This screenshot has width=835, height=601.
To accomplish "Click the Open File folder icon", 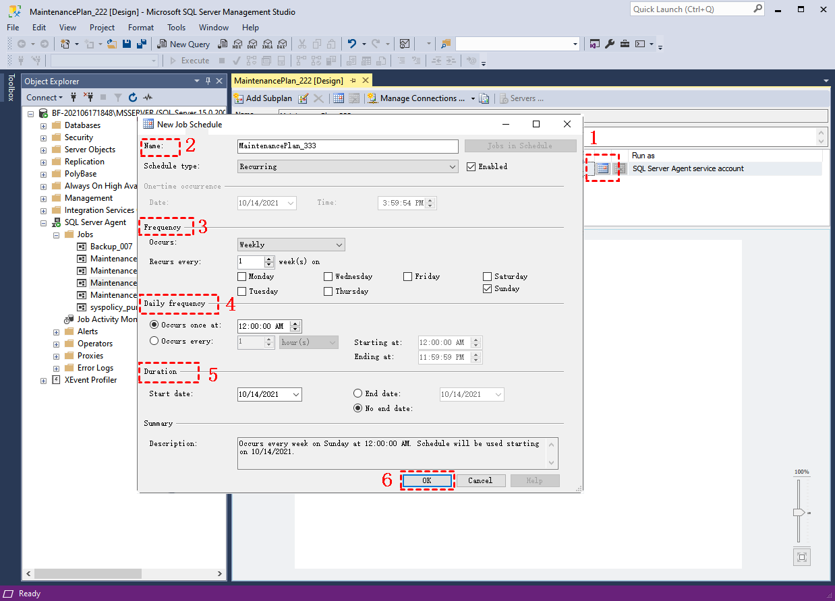I will coord(112,44).
